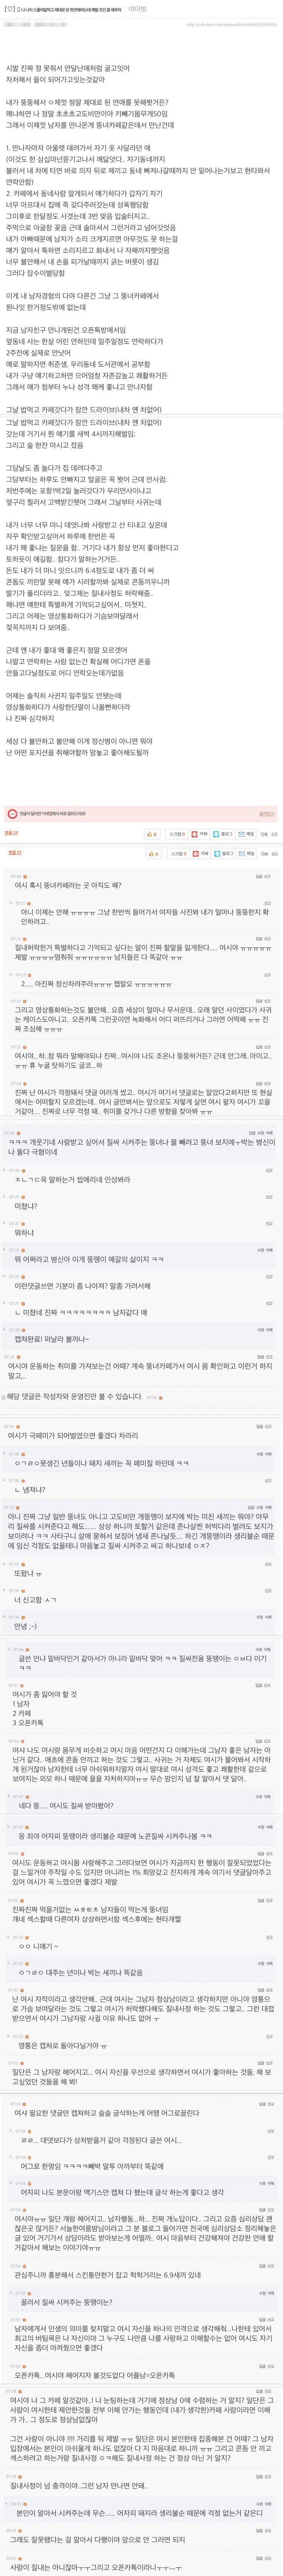
Task: Click the report (신고) icon in upper toolbar
Action: pos(274,834)
